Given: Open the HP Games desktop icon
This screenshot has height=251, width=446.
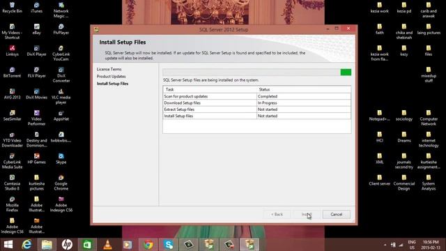Looking at the screenshot, I should coord(36,159).
